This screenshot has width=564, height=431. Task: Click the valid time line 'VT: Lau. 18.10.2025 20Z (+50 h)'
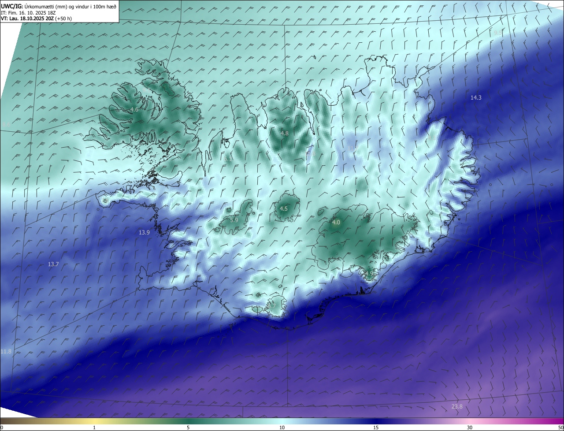coord(36,19)
